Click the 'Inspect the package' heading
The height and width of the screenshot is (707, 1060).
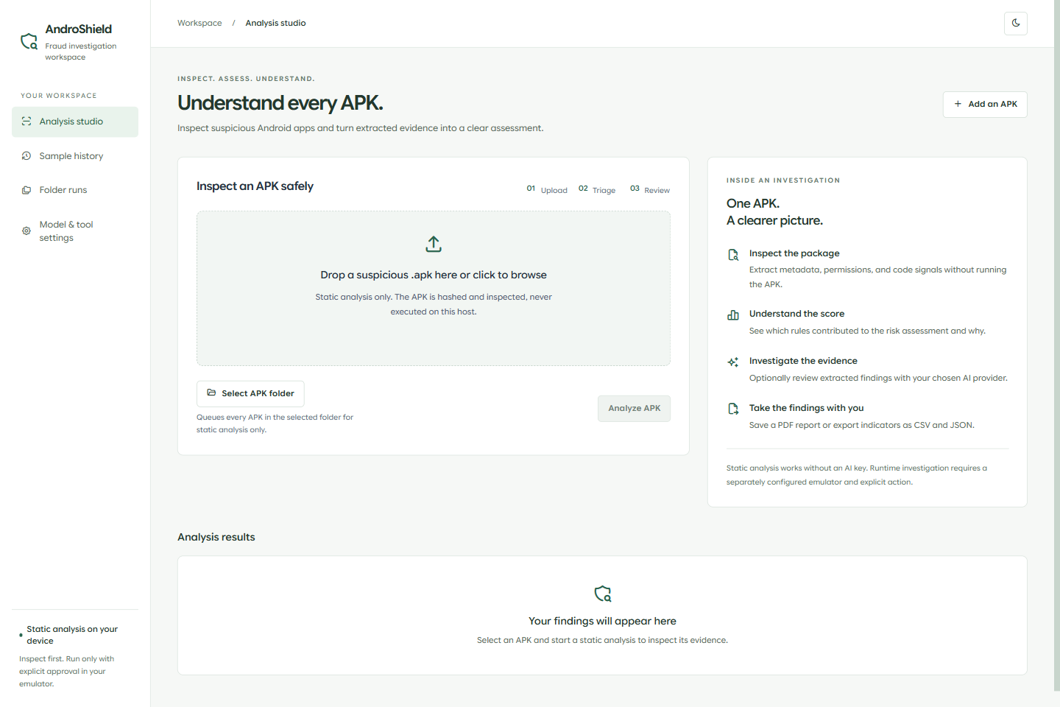pos(794,253)
